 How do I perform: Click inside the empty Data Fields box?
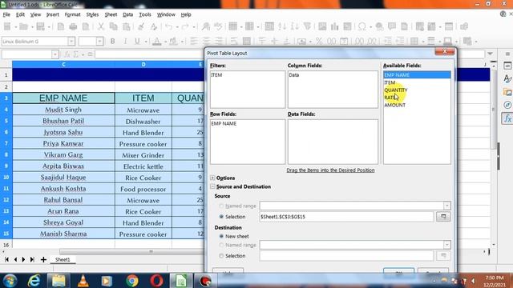pos(333,142)
